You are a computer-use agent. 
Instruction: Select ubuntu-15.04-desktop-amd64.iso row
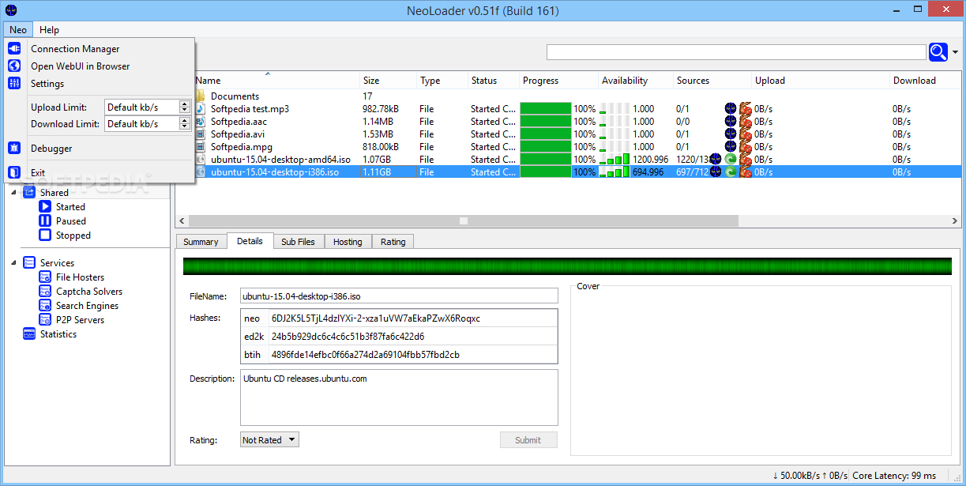coord(578,160)
